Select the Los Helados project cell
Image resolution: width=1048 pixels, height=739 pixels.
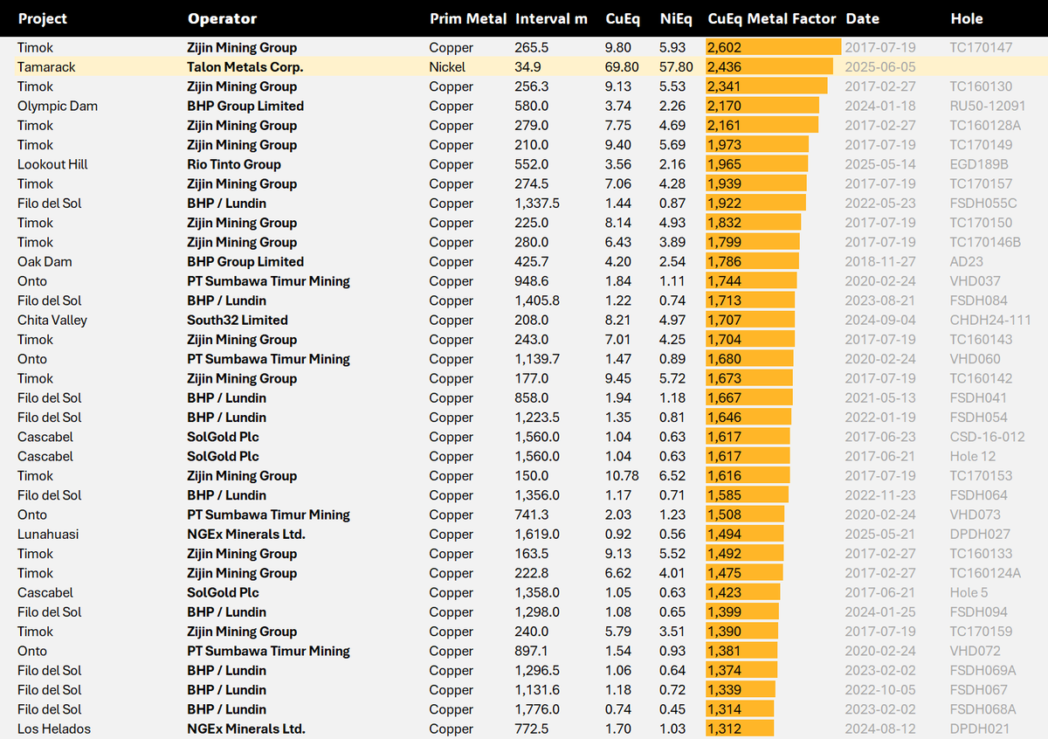54,729
